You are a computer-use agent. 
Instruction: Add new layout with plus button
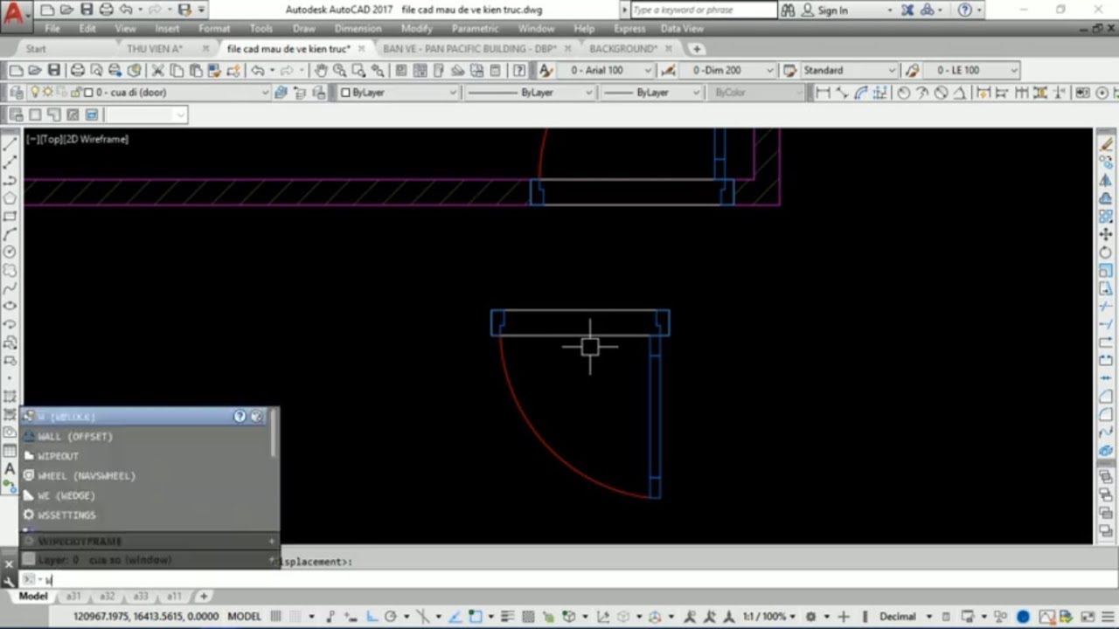[x=203, y=597]
